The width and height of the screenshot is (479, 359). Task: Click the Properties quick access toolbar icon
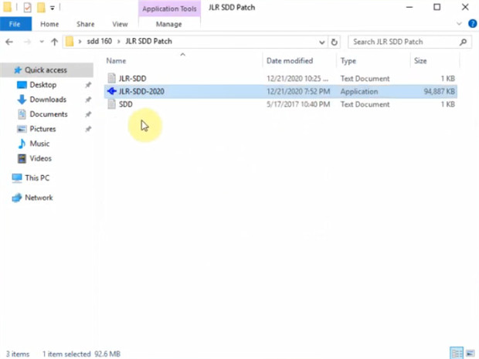(x=27, y=8)
